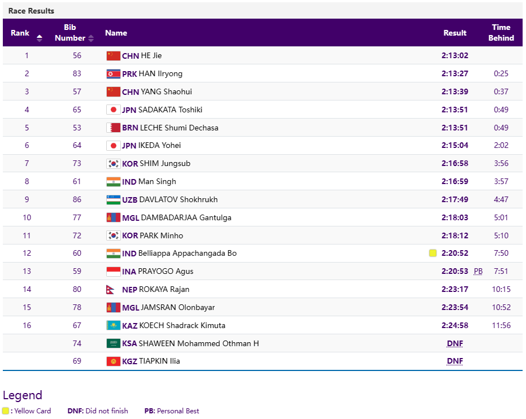This screenshot has width=526, height=419.
Task: Open IKEDA Yohei athlete link
Action: pos(160,146)
